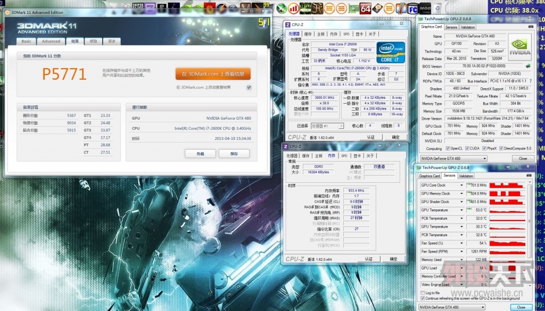Click the Fan Speed (RPM) red history graph
This screenshot has height=311, width=545.
tap(507, 251)
